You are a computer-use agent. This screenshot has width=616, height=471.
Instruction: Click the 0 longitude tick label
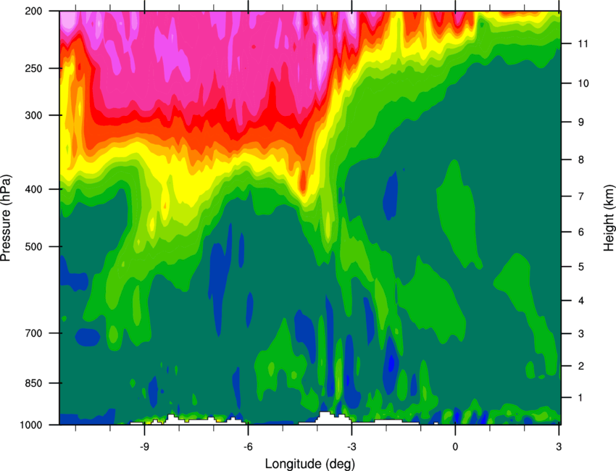click(455, 447)
